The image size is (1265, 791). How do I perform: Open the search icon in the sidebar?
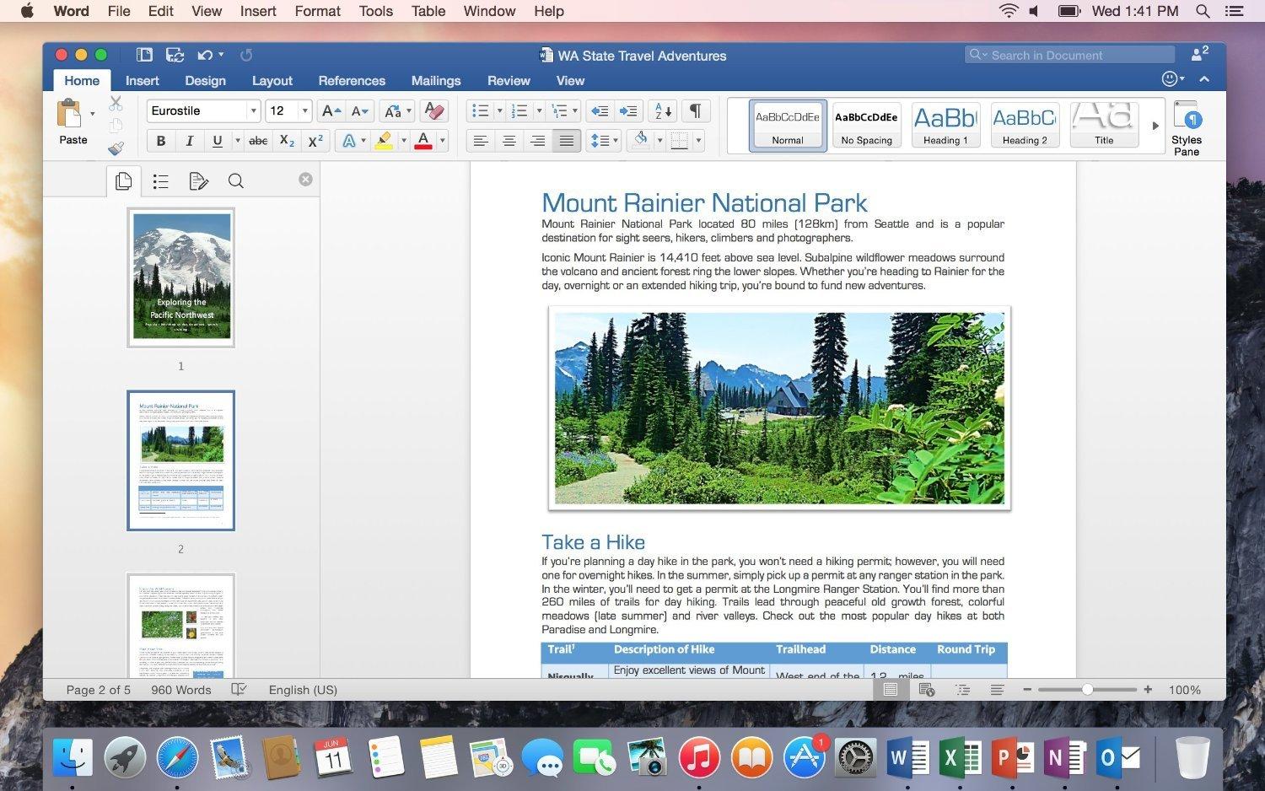tap(236, 180)
